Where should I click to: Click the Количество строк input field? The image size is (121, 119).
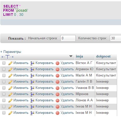click(x=116, y=38)
